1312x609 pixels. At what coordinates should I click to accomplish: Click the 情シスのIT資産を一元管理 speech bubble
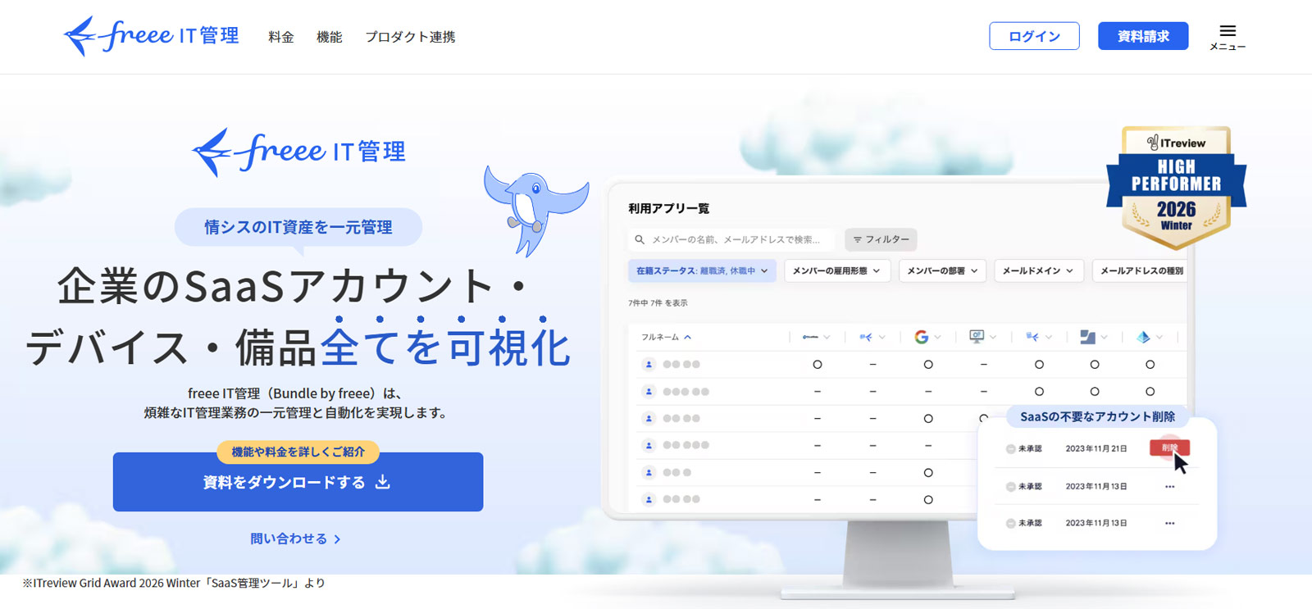tap(298, 227)
